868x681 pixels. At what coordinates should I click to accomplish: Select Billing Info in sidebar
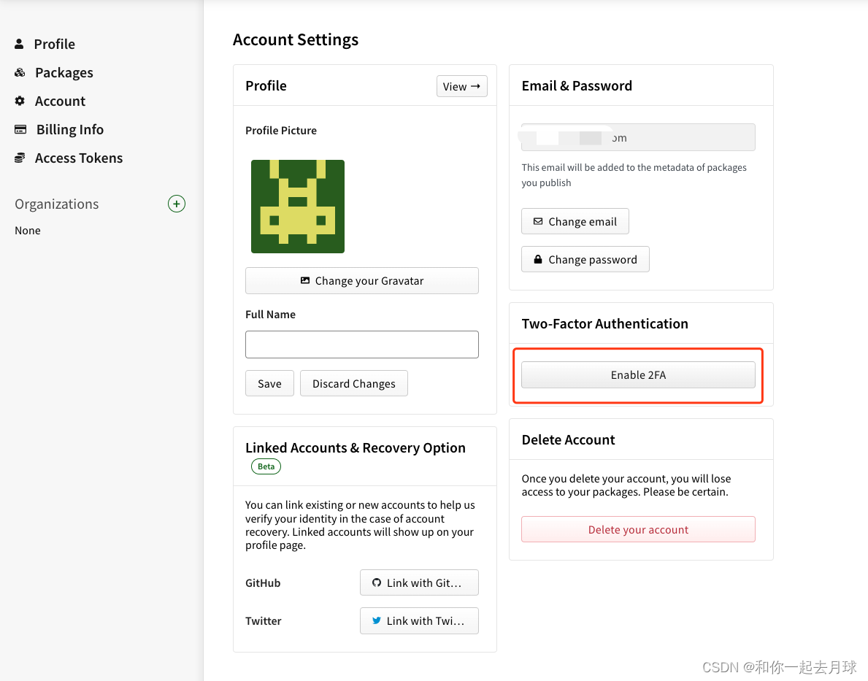coord(70,129)
